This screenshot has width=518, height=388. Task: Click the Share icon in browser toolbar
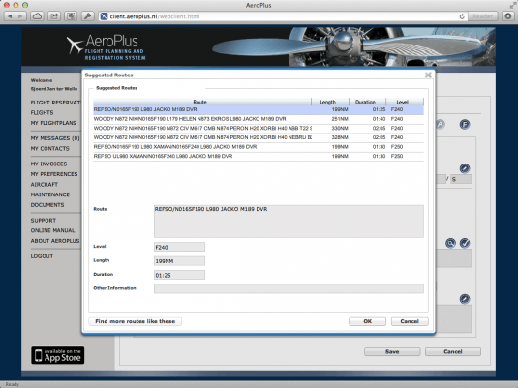(x=54, y=16)
